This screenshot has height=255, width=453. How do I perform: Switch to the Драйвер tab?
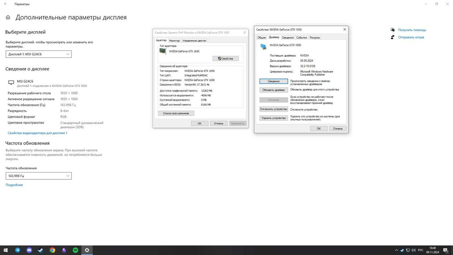[274, 37]
